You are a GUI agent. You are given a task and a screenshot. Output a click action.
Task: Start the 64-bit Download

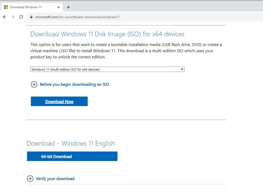tap(72, 156)
